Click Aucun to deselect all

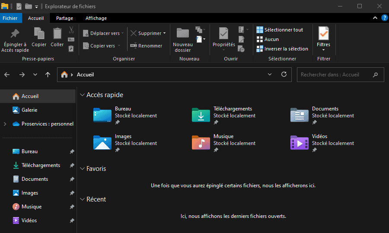(268, 39)
